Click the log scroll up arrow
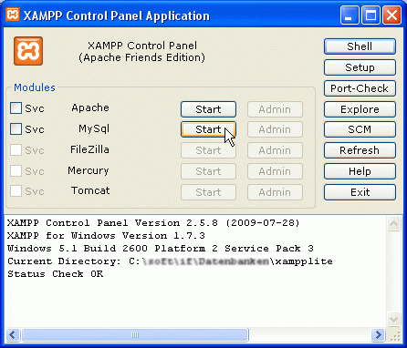This screenshot has width=407, height=348. (x=394, y=224)
